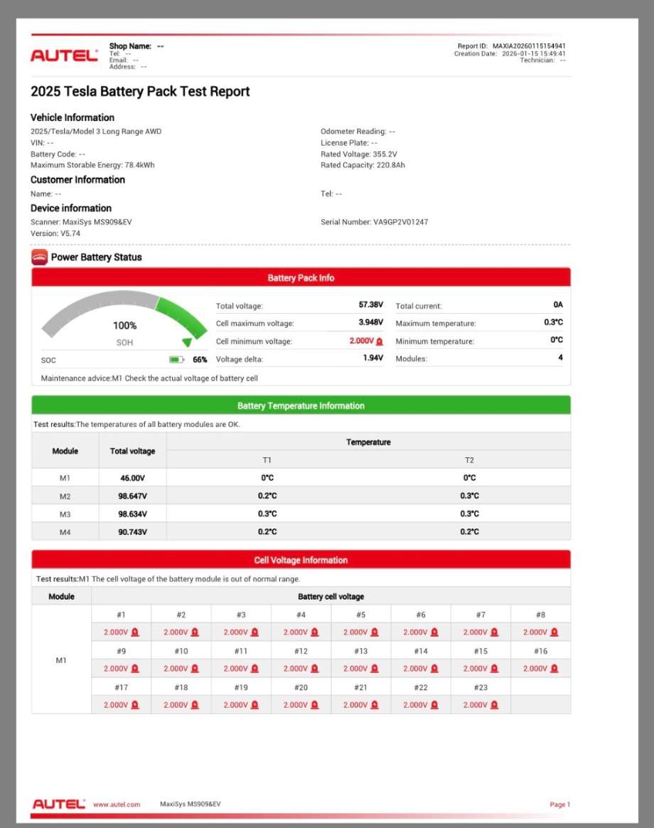Open the www.autel.com link in the footer
Screen dimensions: 654x828
[x=117, y=805]
